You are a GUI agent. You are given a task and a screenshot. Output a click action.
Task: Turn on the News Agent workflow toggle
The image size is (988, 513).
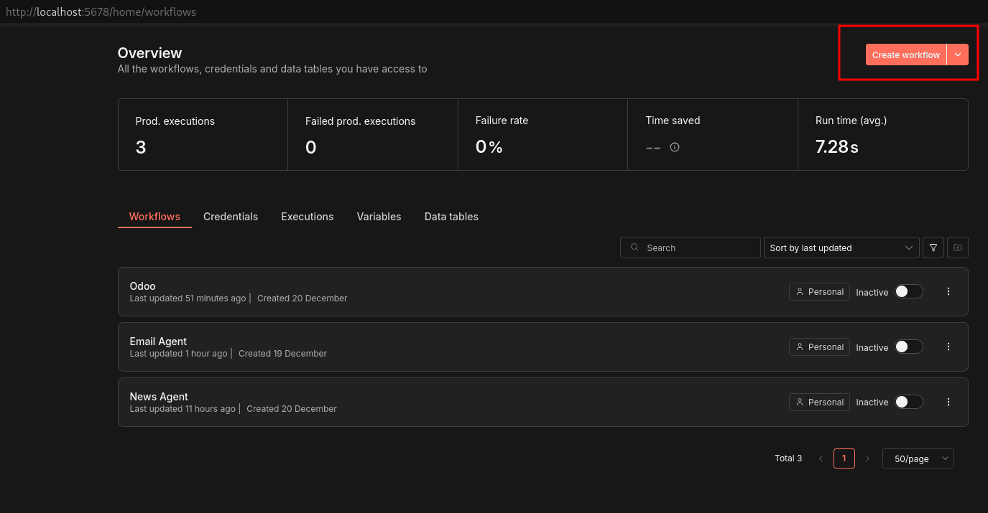pos(908,402)
